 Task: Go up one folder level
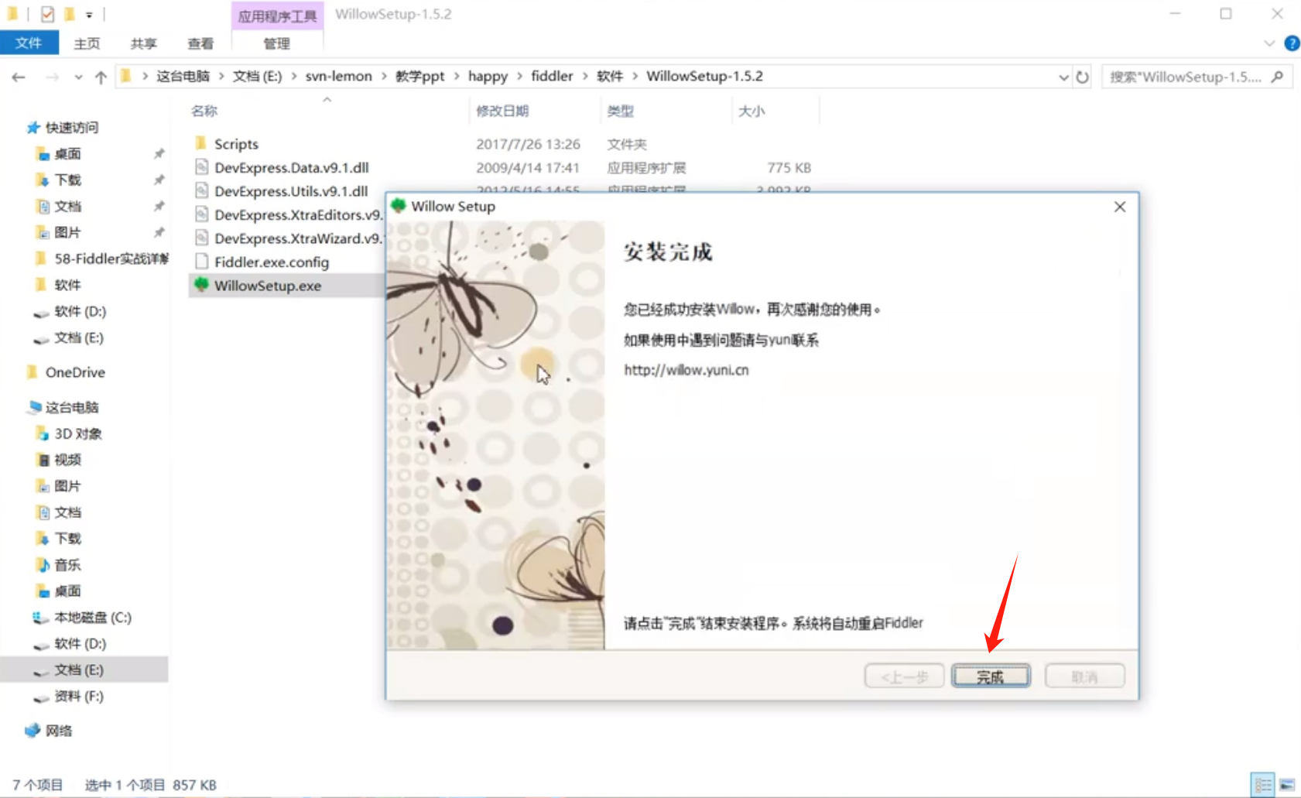click(x=101, y=77)
